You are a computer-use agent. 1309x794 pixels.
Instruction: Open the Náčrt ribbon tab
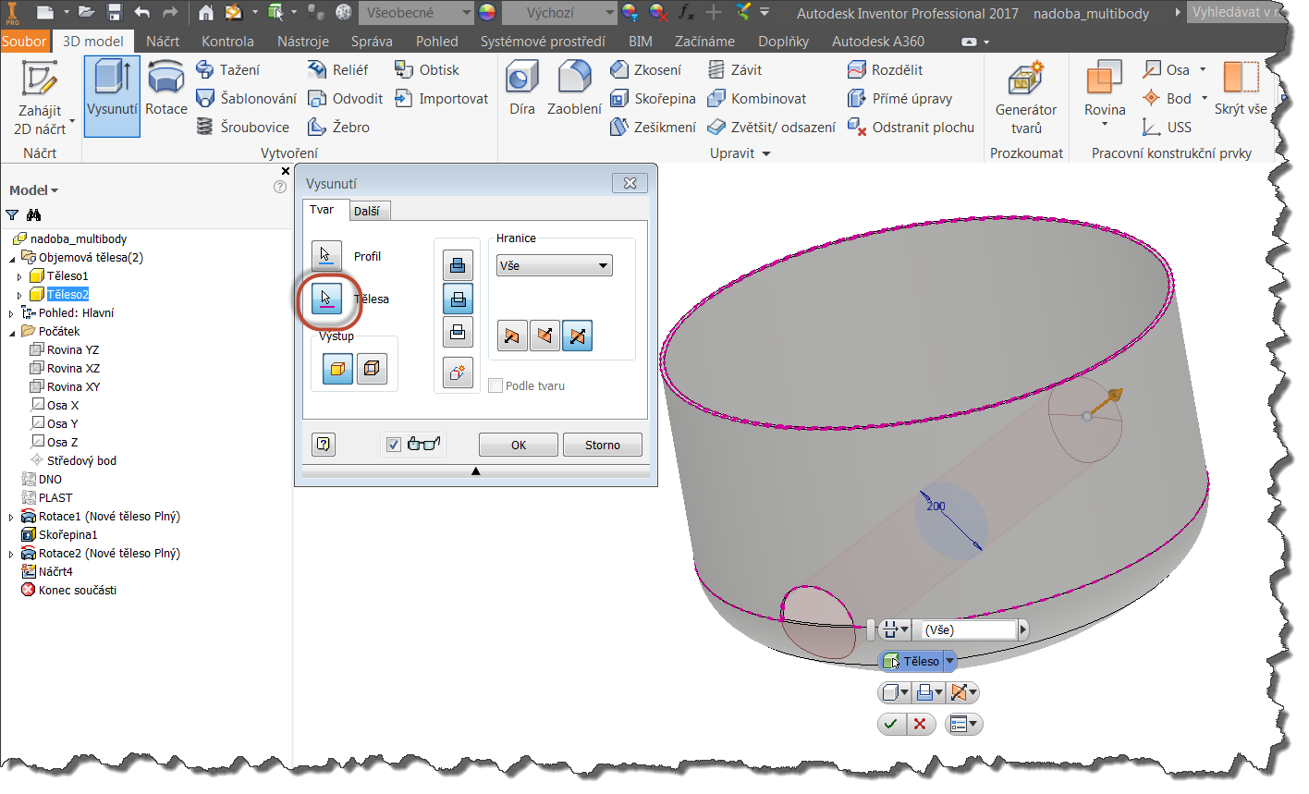[163, 42]
